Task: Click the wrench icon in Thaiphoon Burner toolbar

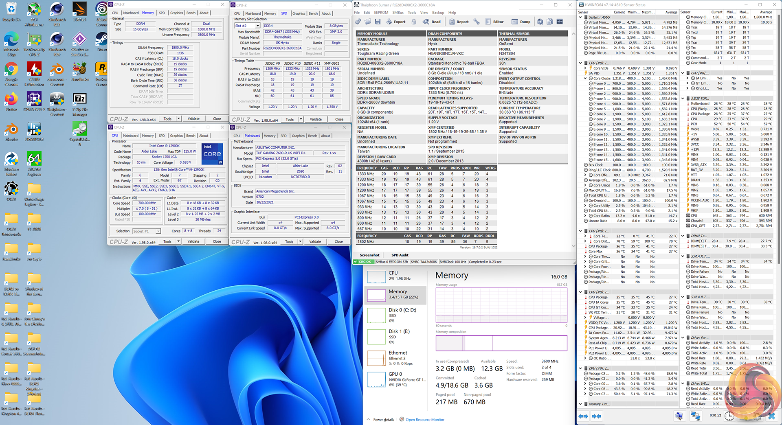Action: pos(477,22)
